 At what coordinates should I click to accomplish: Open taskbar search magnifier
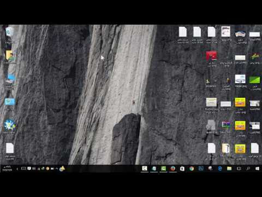point(248,169)
